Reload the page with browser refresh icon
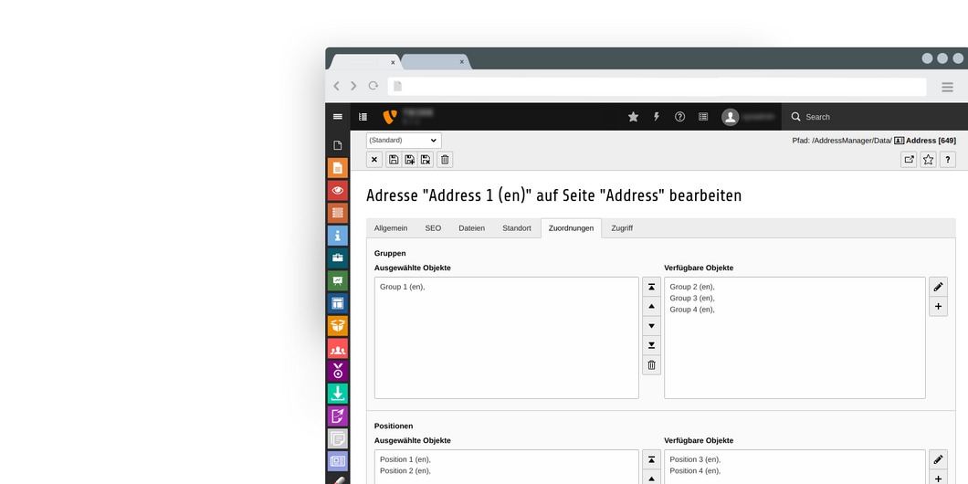 [x=373, y=86]
